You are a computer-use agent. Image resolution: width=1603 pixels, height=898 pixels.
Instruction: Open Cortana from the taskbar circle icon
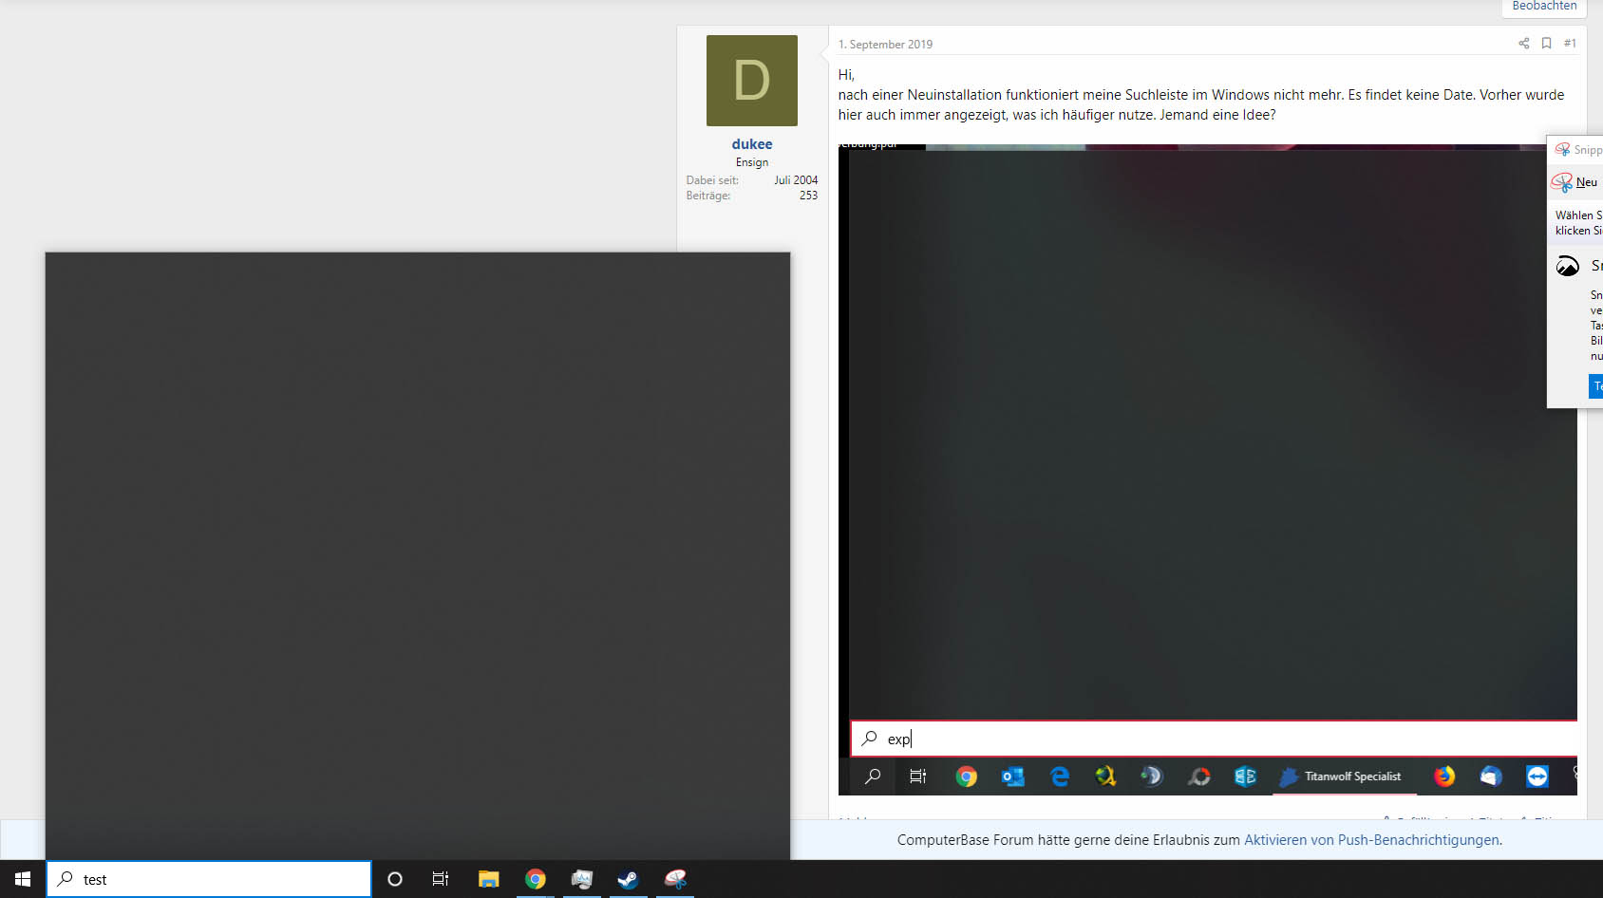click(x=395, y=879)
